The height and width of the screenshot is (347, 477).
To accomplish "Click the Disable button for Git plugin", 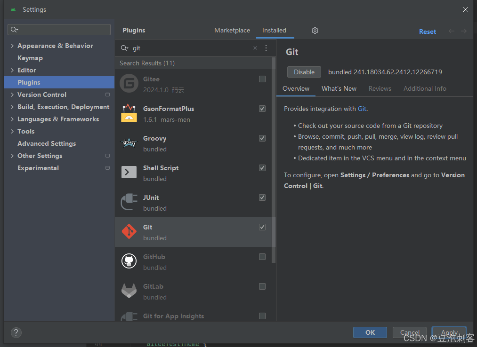I will click(304, 71).
